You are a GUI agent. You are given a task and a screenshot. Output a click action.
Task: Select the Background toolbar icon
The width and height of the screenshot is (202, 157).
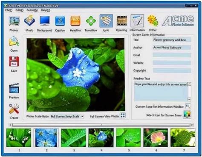(45, 21)
